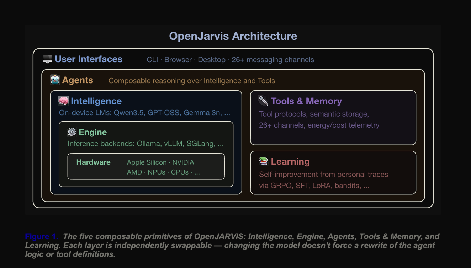Viewport: 471px width, 268px height.
Task: Click 'Inference backends: Ollama, vLLM, SGLang' line
Action: point(146,144)
